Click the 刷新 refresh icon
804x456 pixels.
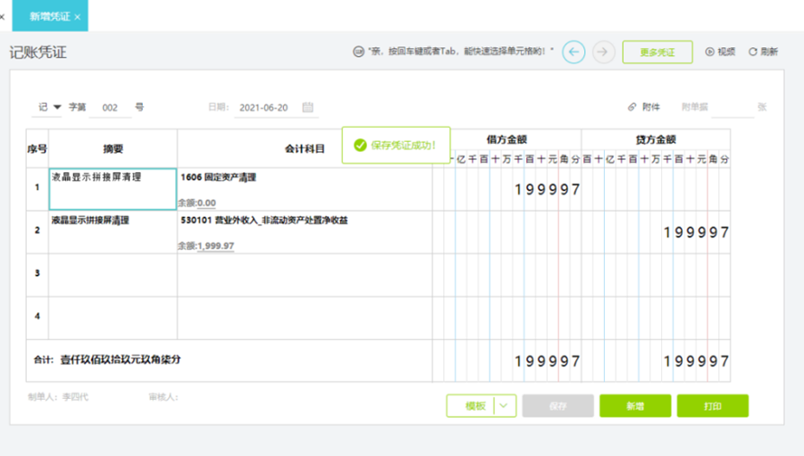pyautogui.click(x=753, y=52)
